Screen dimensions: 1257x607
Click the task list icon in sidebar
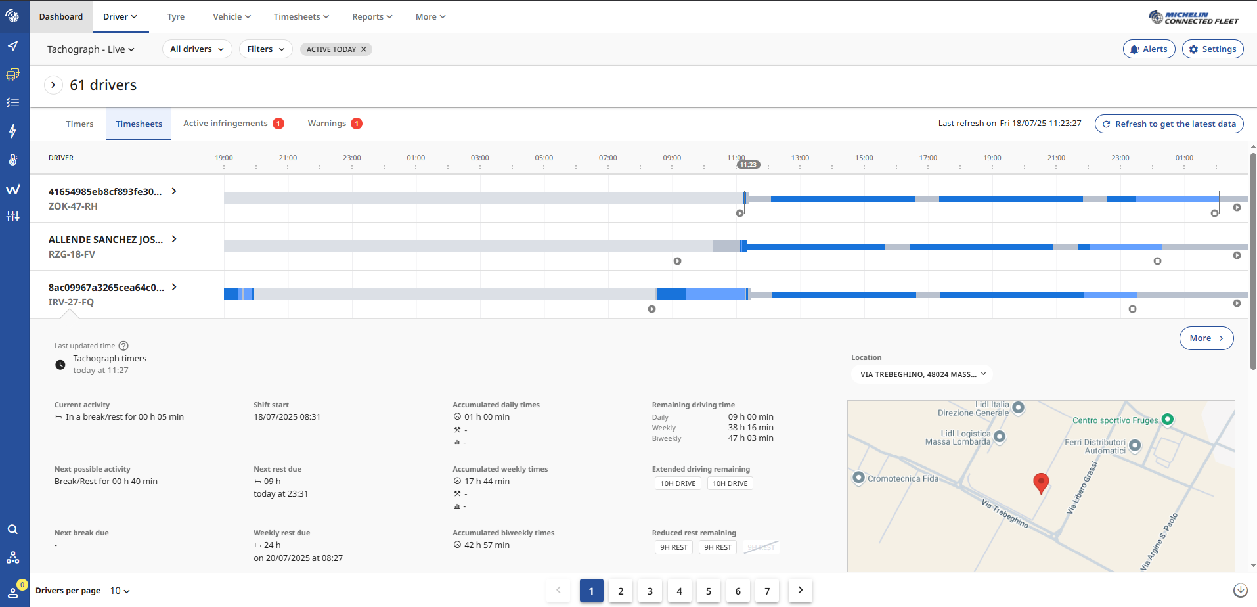pyautogui.click(x=13, y=102)
